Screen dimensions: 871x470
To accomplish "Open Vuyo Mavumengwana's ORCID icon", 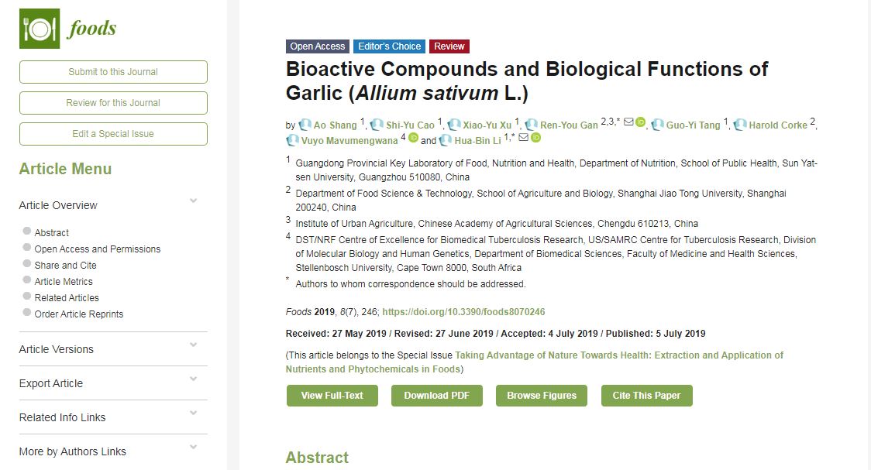I will pos(413,138).
